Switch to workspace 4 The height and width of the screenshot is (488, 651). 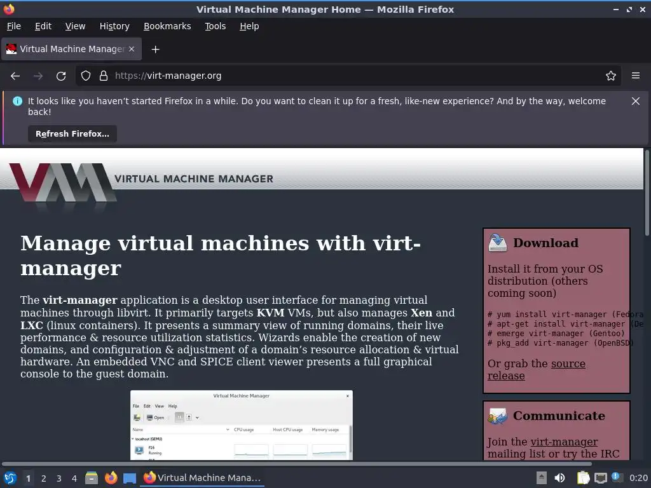(74, 478)
